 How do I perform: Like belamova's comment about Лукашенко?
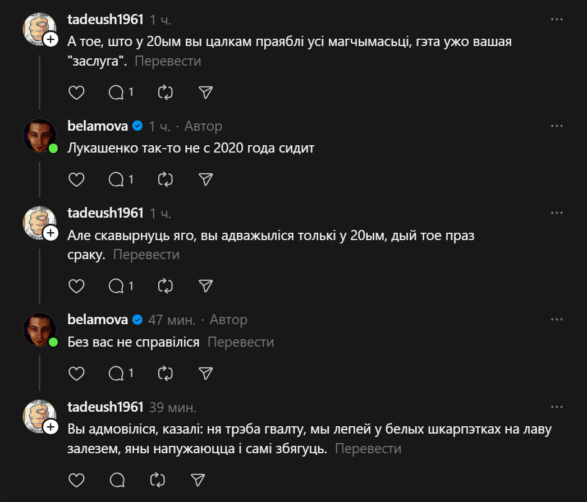76,179
